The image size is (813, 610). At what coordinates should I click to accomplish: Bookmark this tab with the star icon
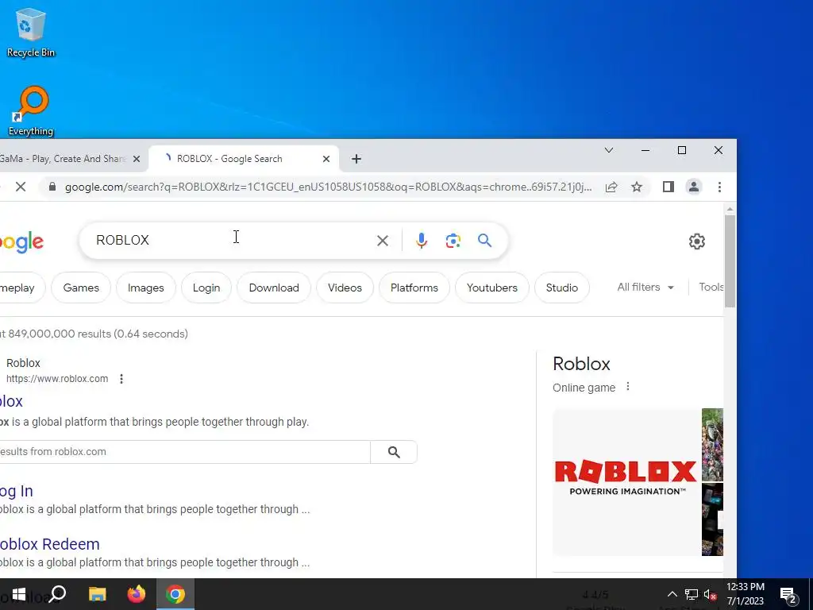637,187
